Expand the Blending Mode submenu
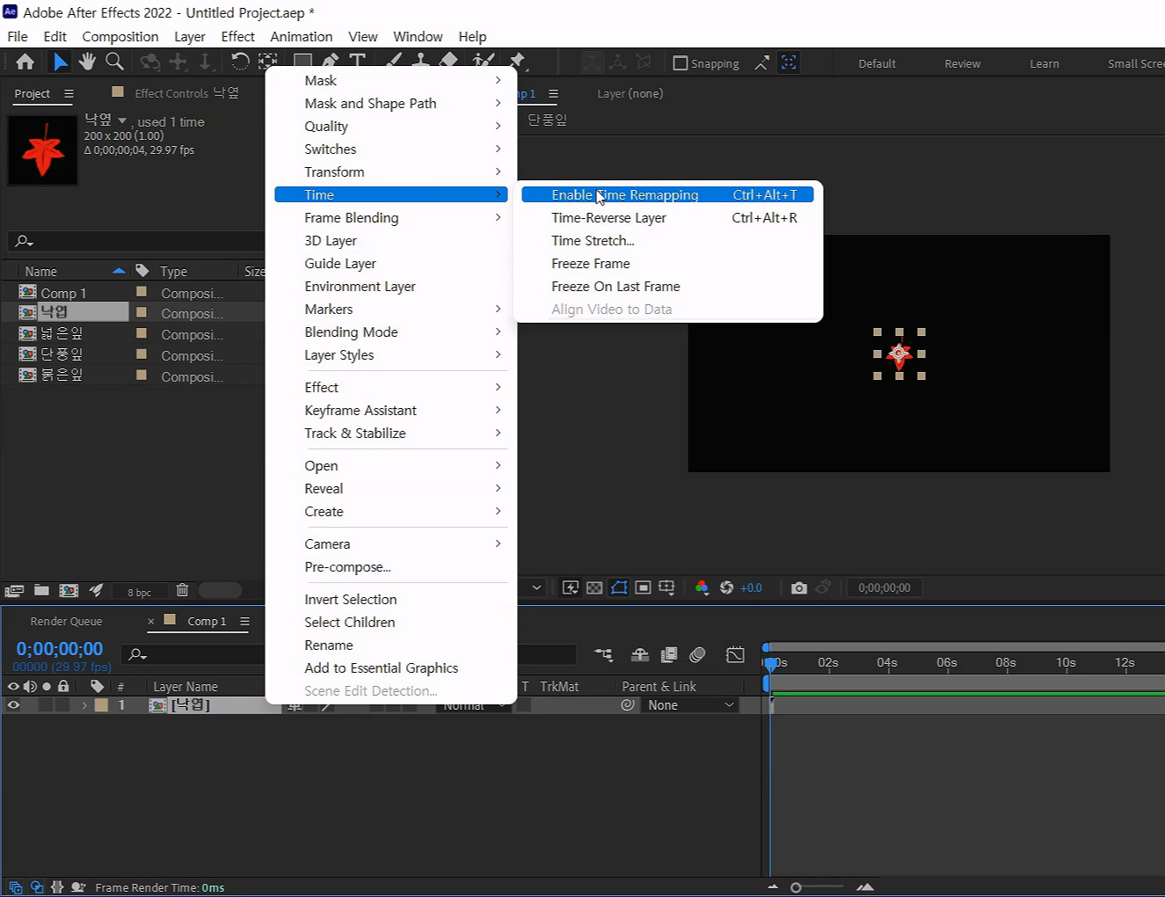The height and width of the screenshot is (897, 1165). 391,332
